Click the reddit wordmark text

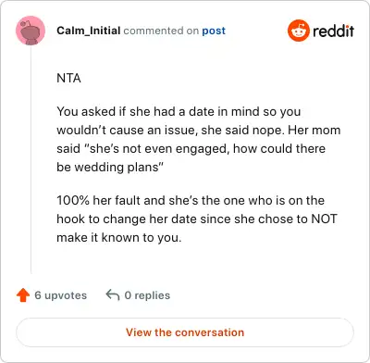[333, 31]
